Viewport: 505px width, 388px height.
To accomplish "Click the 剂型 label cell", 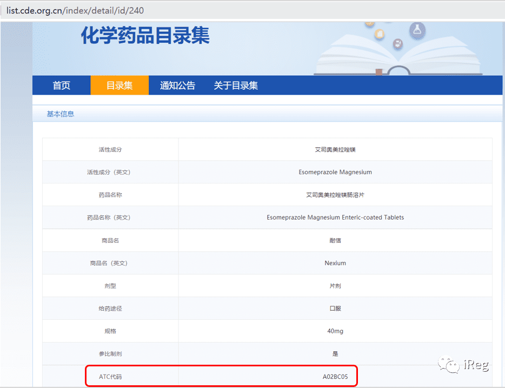I will coord(110,286).
